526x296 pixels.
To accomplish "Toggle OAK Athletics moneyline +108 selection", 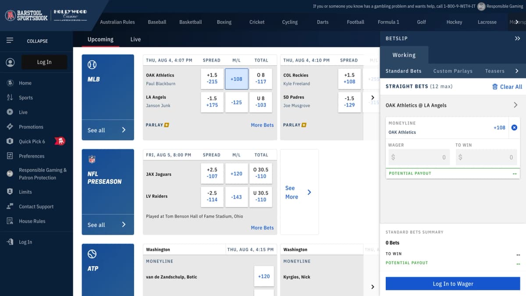I will 237,79.
